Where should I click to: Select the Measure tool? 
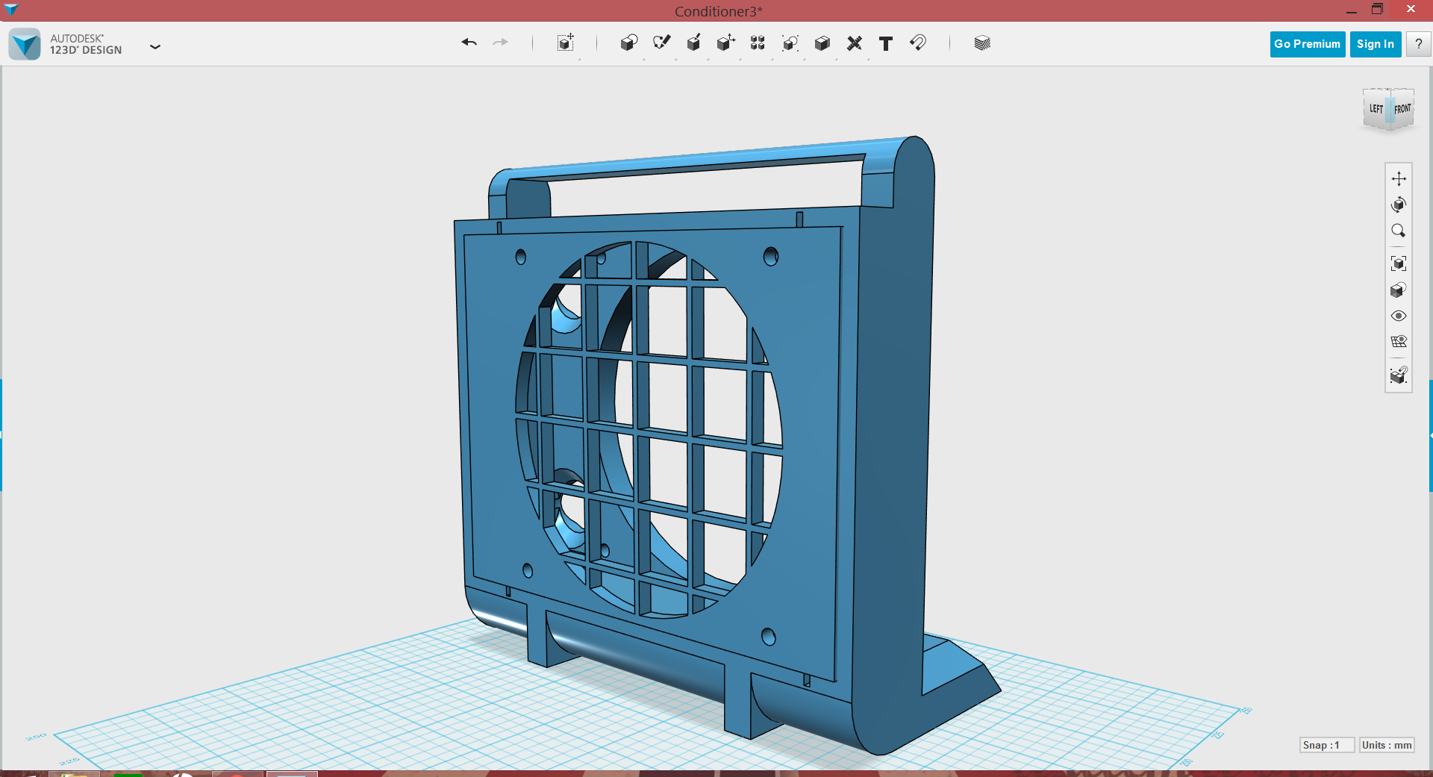point(855,43)
